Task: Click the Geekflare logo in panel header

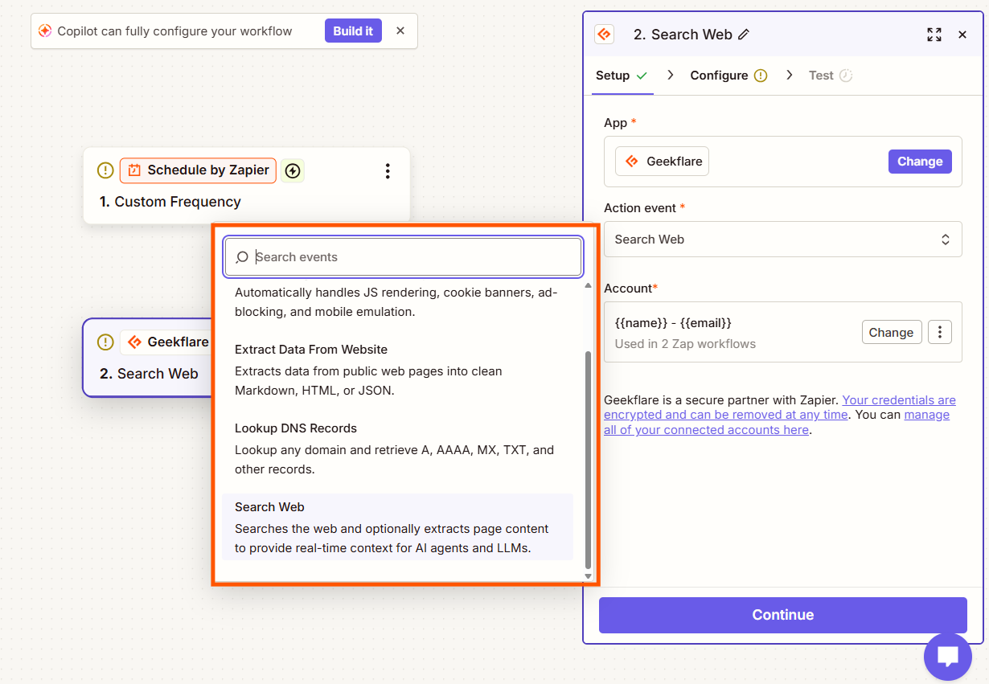Action: click(x=604, y=35)
